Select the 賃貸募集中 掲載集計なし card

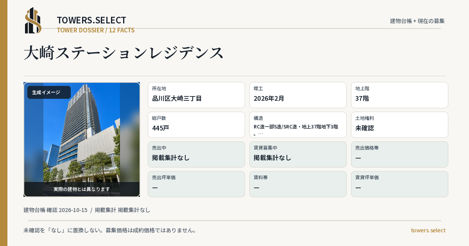pos(298,154)
